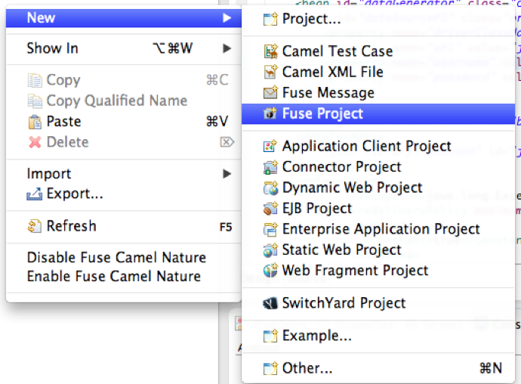Click the Dynamic Web Project globe icon
Viewport: 521px width, 384px height.
click(x=270, y=188)
